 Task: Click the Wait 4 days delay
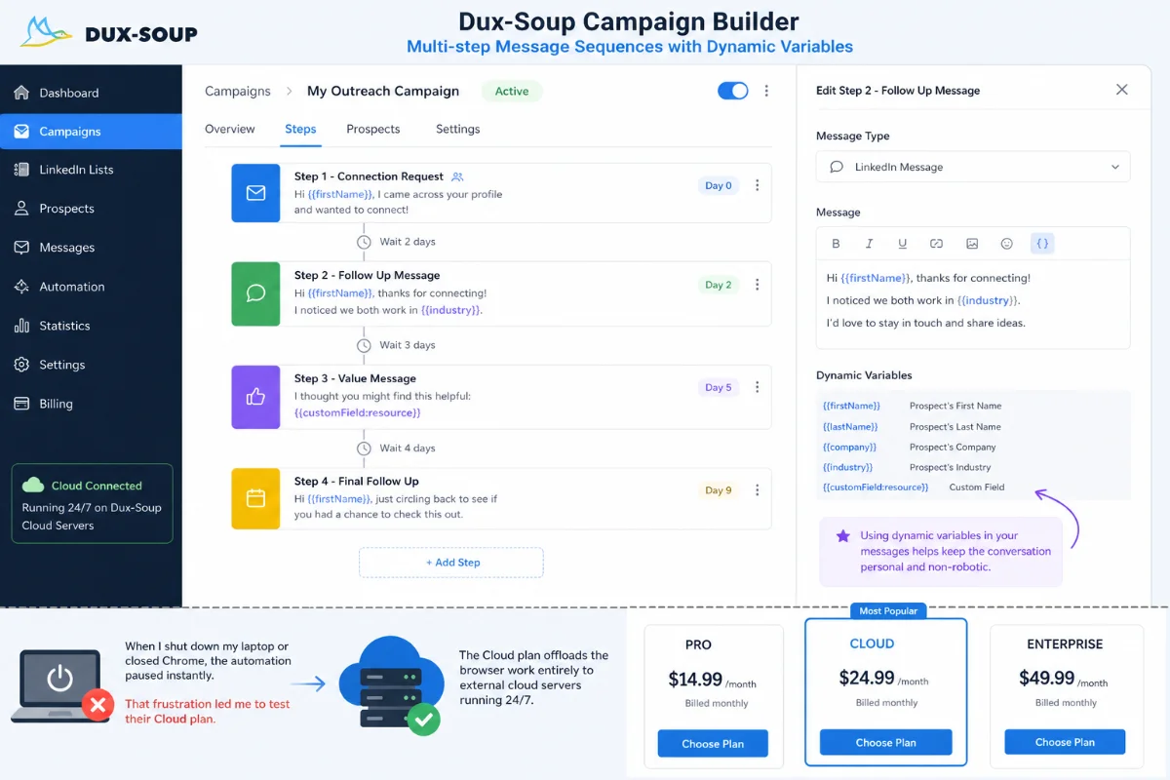[x=396, y=448]
